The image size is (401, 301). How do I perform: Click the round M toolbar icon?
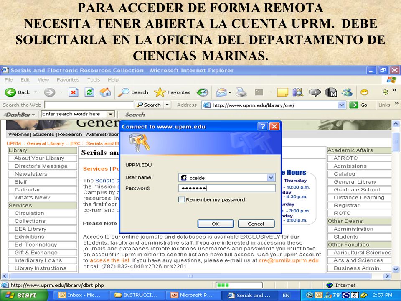331,92
